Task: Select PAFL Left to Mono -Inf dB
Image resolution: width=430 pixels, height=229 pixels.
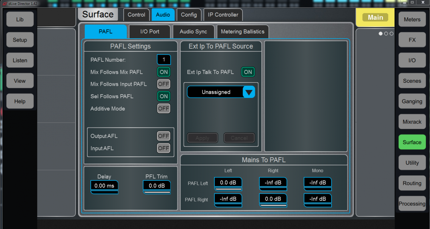Action: 318,184
